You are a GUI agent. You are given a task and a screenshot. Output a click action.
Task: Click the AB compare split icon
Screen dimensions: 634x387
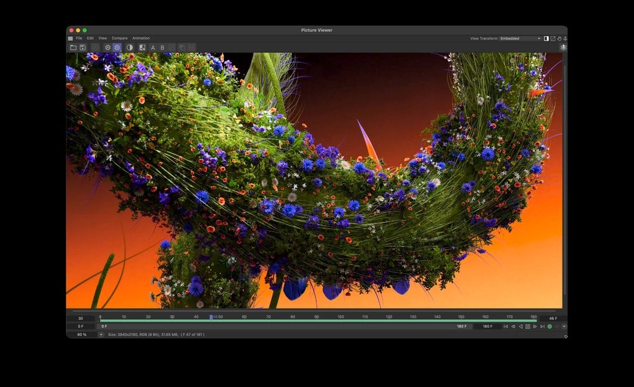pyautogui.click(x=142, y=47)
